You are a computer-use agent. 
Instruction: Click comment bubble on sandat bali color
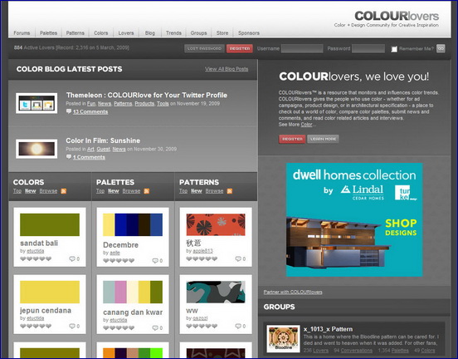point(72,258)
